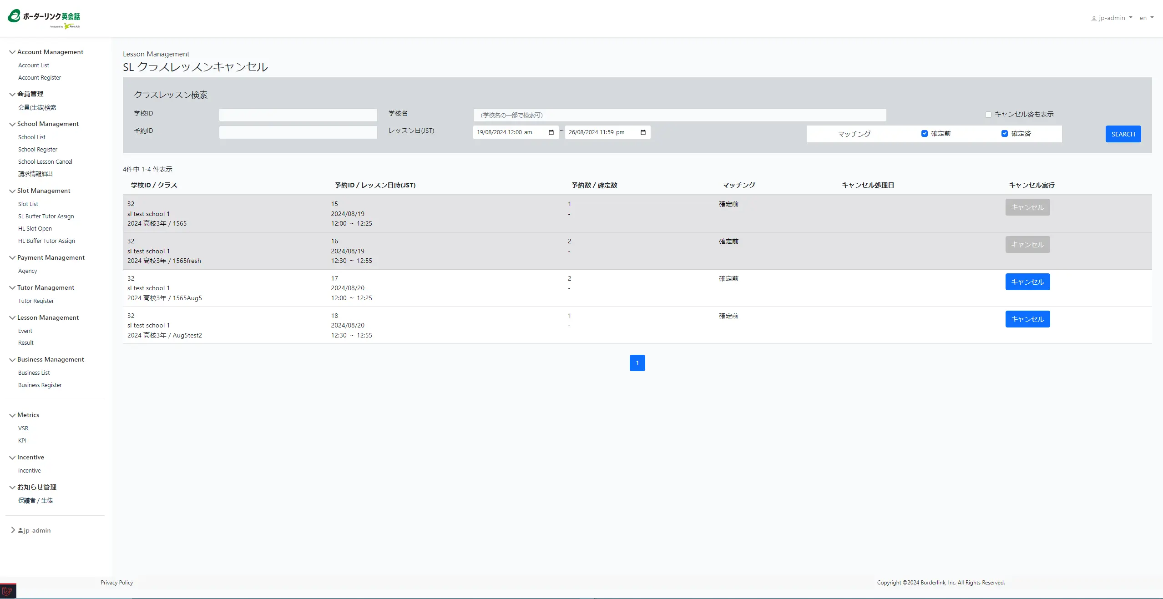Go to SL Buffer Tutor Assign
The width and height of the screenshot is (1163, 599).
click(46, 216)
